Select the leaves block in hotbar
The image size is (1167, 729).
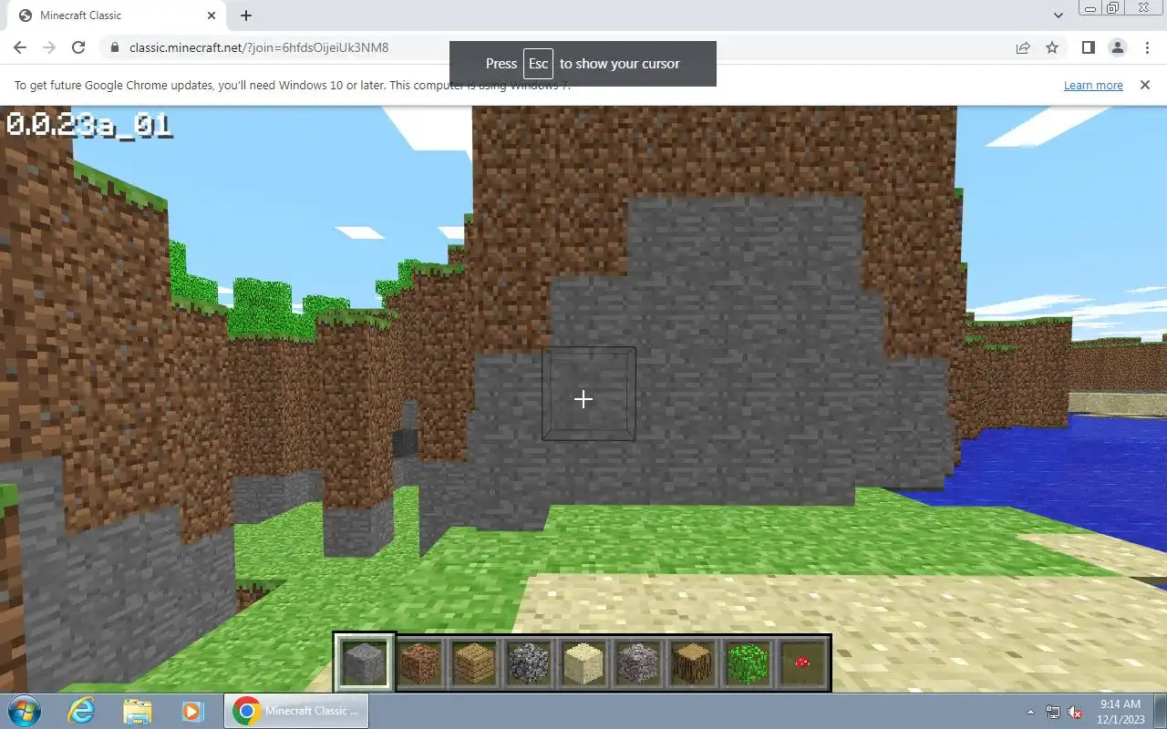point(748,662)
